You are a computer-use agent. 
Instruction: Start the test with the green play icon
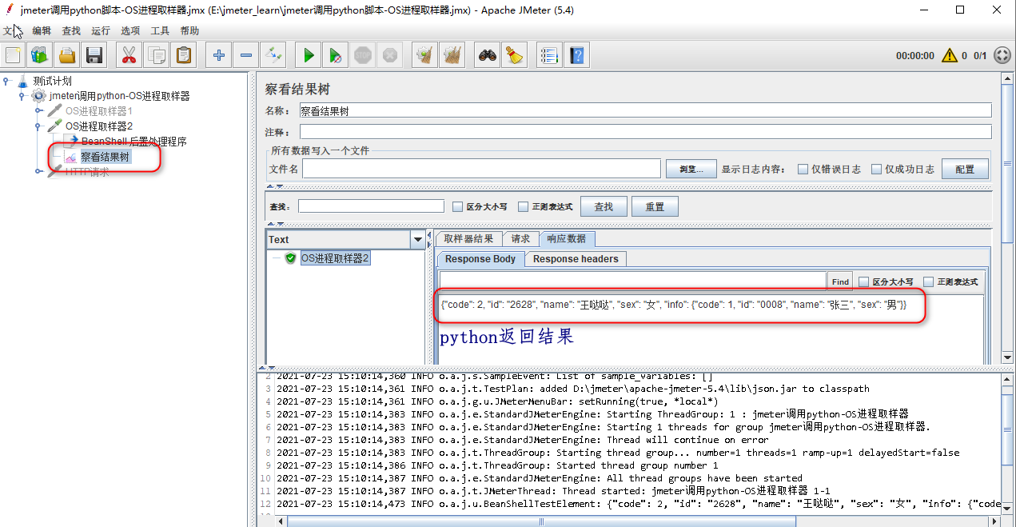coord(308,54)
